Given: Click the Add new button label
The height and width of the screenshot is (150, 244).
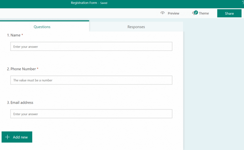Looking at the screenshot, I should [20, 137].
